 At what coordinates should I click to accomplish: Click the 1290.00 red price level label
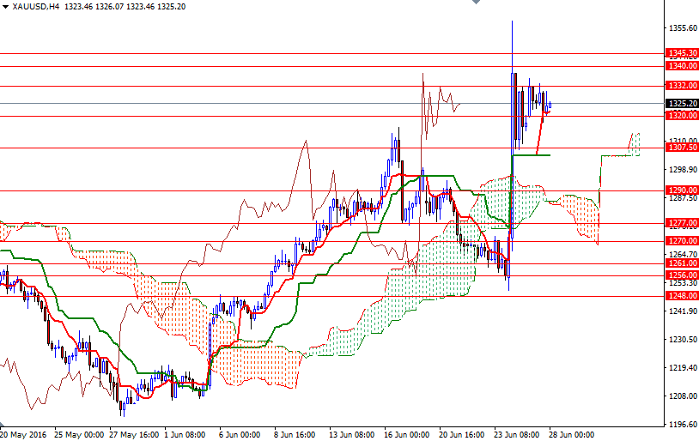tap(681, 190)
